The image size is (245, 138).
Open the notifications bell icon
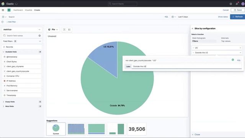(237, 3)
